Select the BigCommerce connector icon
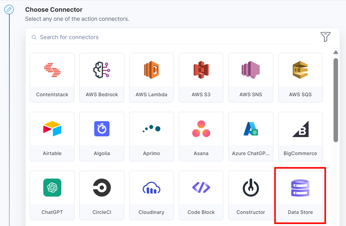Image resolution: width=346 pixels, height=226 pixels. pos(300,129)
